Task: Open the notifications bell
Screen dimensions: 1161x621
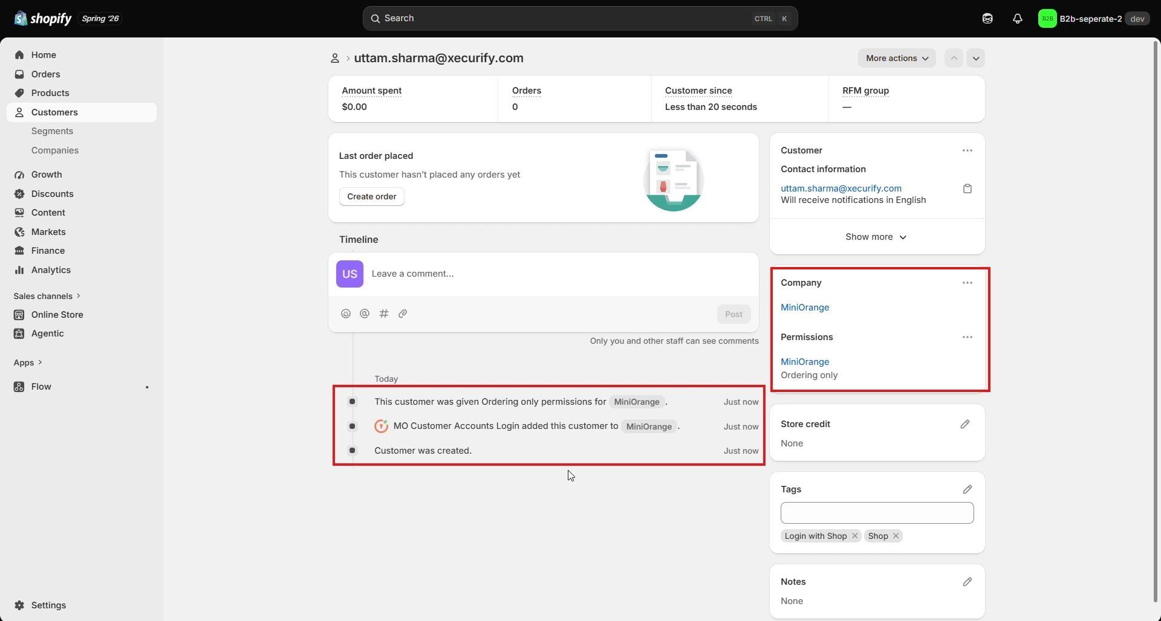Action: point(1018,19)
